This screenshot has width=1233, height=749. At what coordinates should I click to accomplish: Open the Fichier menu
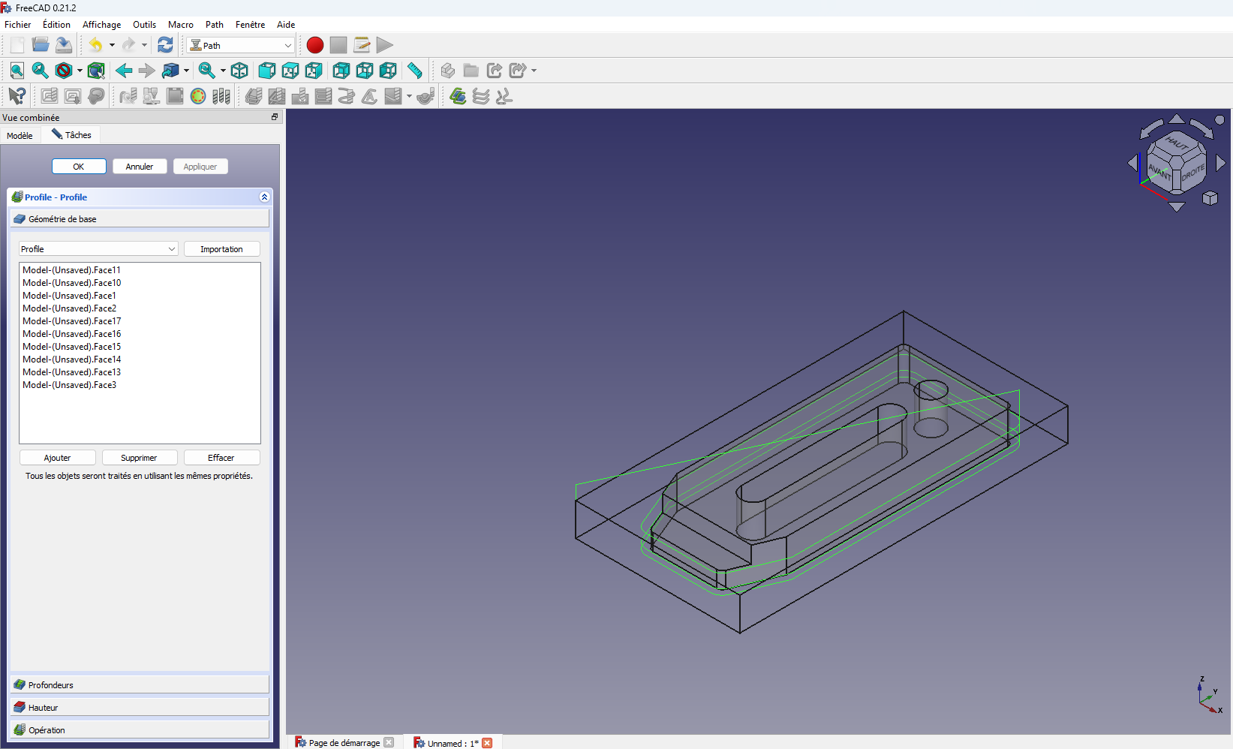(x=17, y=24)
